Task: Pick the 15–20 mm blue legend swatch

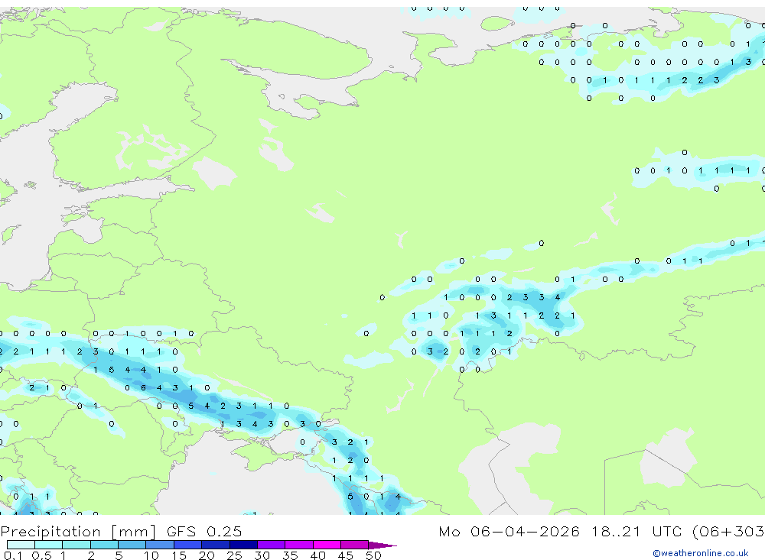Action: coord(188,545)
